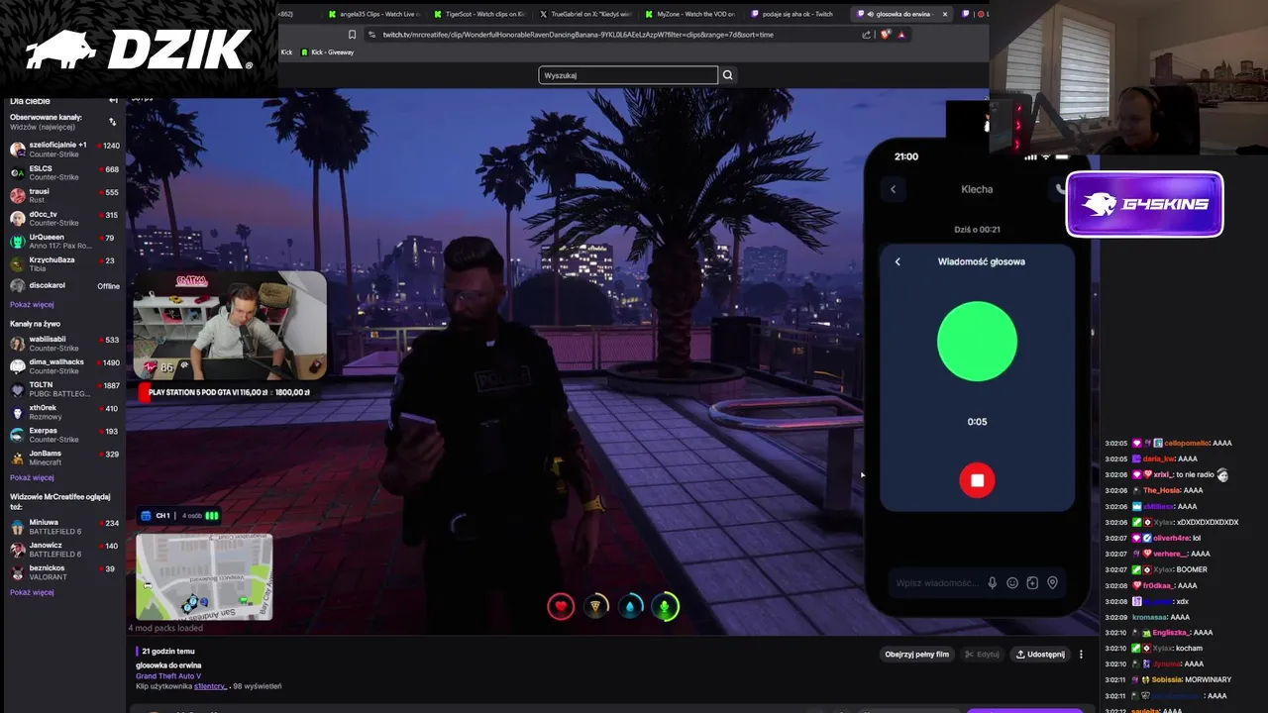The image size is (1268, 713).
Task: Open dima_wallhacks live channel
Action: 64,366
